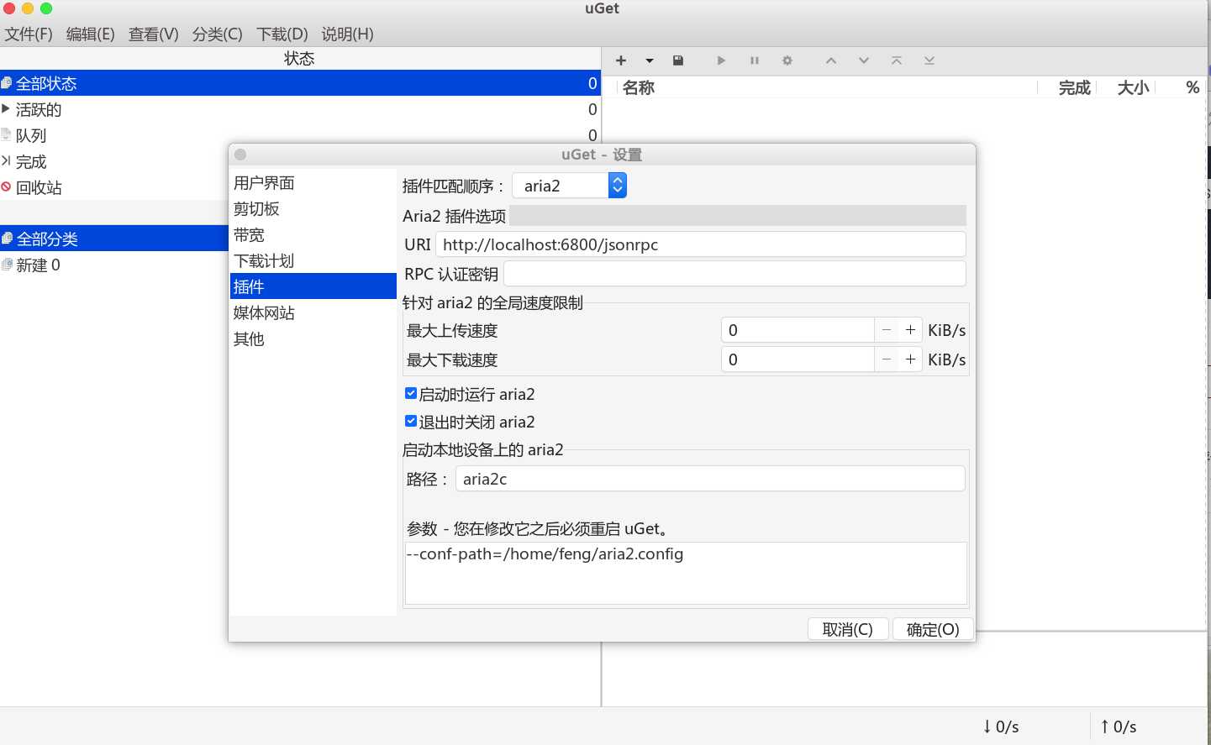1211x745 pixels.
Task: Select the 队列 status row
Action: click(x=300, y=135)
